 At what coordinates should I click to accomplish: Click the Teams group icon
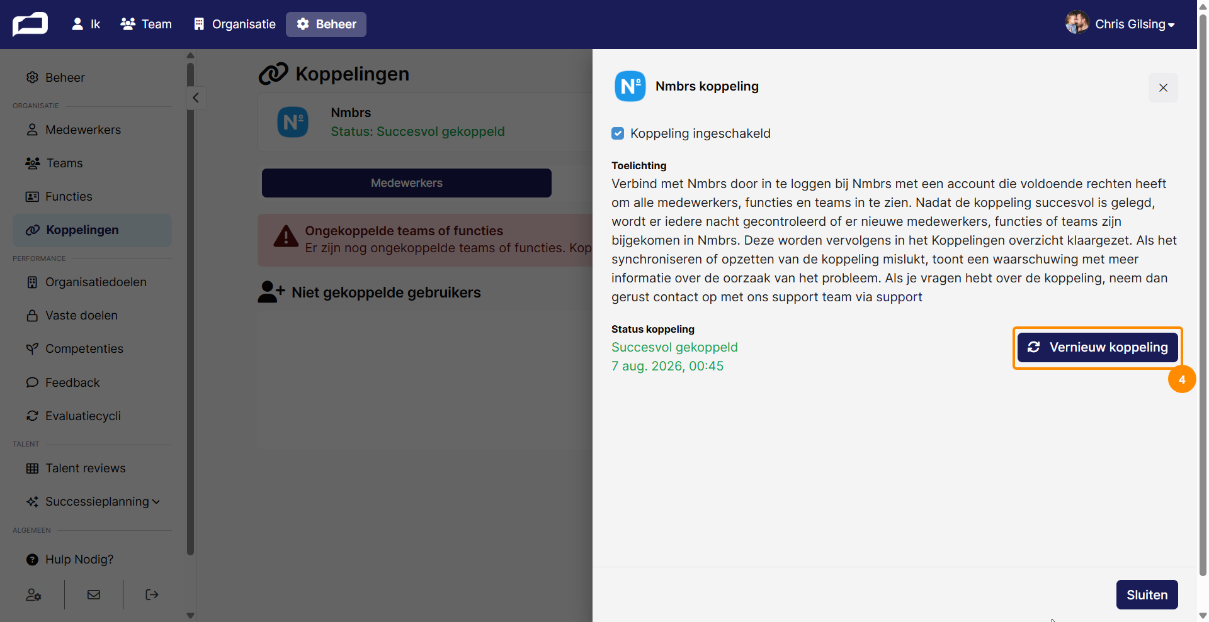coord(33,163)
